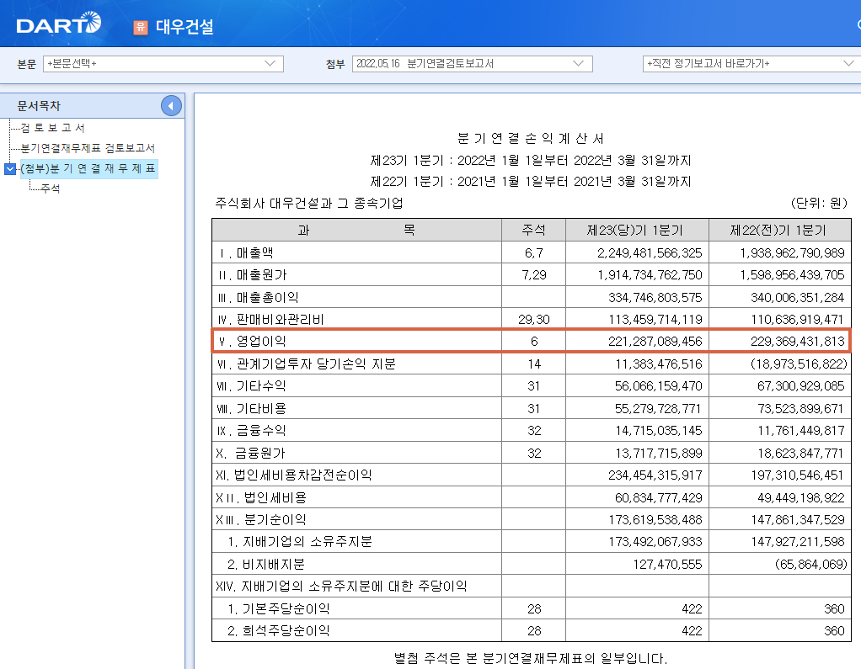Click the circular arrow on 문서목차 header
This screenshot has width=861, height=669.
169,104
